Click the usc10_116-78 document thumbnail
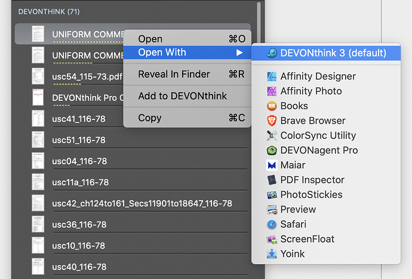 pos(38,246)
